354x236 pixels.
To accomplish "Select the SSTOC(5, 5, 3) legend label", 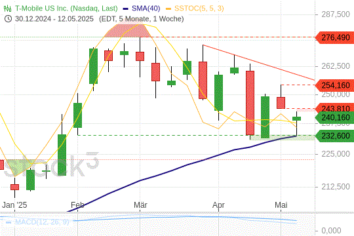I will click(x=199, y=9).
